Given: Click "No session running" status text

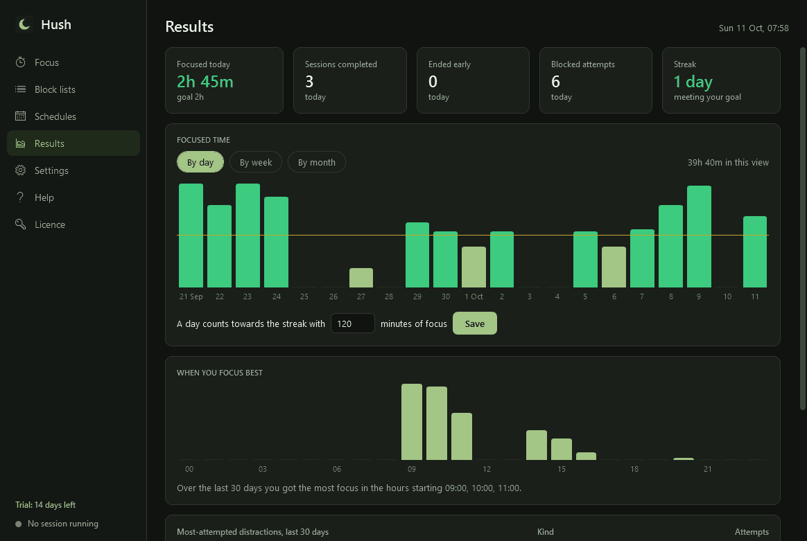Looking at the screenshot, I should [63, 524].
